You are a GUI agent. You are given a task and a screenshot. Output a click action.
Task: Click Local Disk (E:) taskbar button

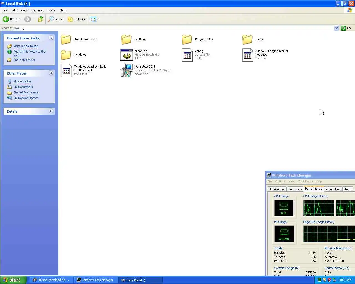click(140, 280)
